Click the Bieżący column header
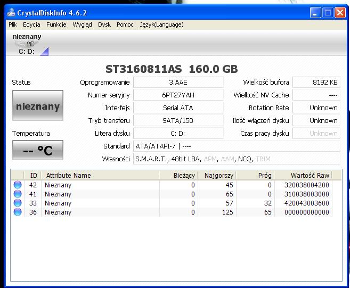Image resolution: width=350 pixels, height=288 pixels. (x=178, y=175)
